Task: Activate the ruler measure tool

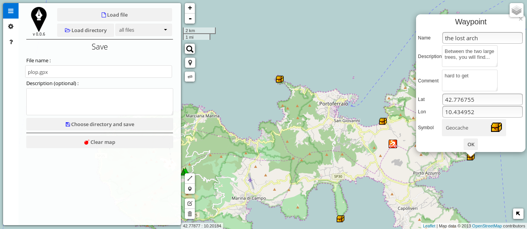Action: click(190, 77)
